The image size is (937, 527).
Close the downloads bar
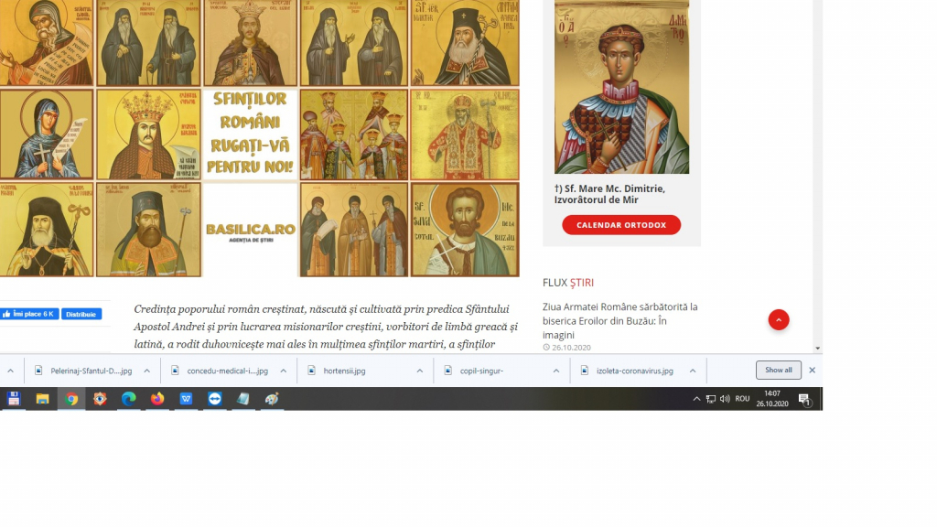point(813,371)
